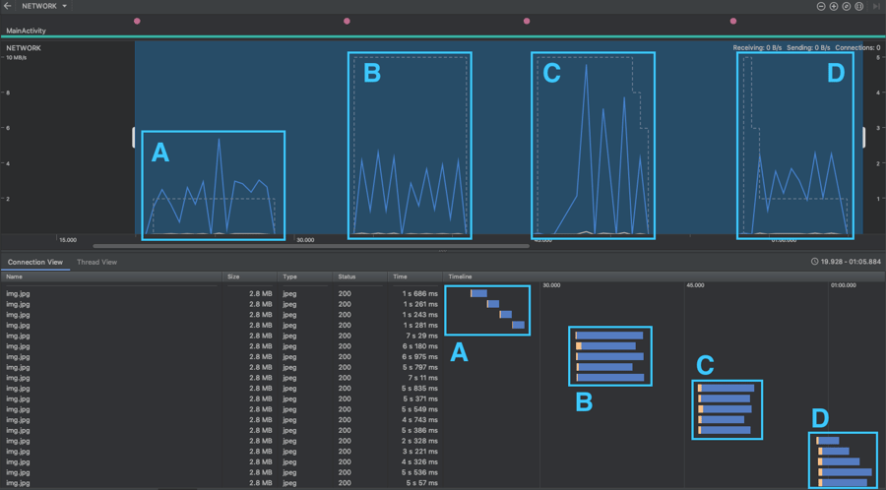Select the Connection View tab
This screenshot has height=490, width=886.
point(35,262)
